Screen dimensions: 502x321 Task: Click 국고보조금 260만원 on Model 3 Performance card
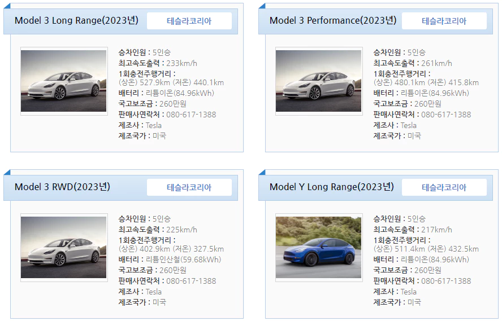pos(407,104)
